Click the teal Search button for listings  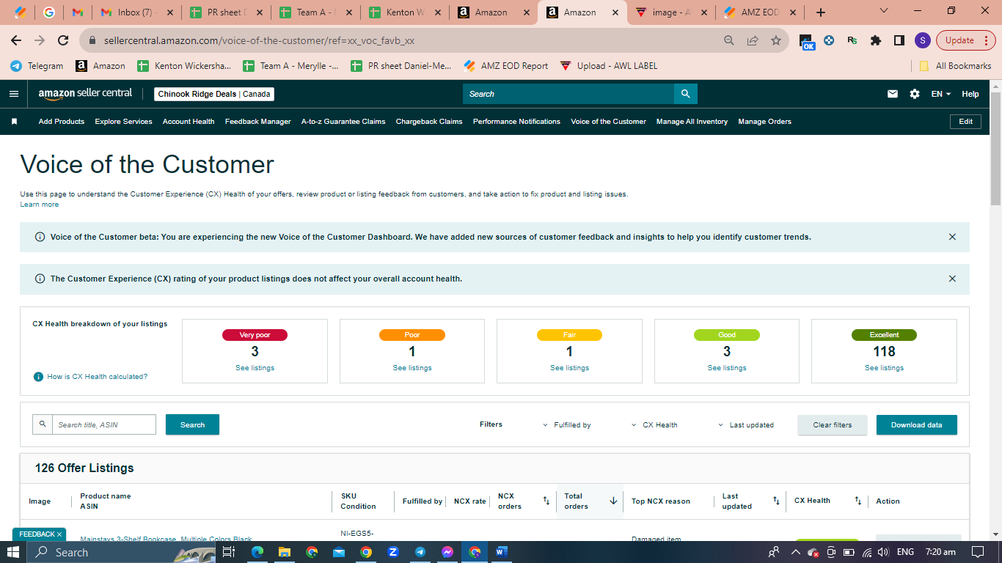click(x=192, y=425)
